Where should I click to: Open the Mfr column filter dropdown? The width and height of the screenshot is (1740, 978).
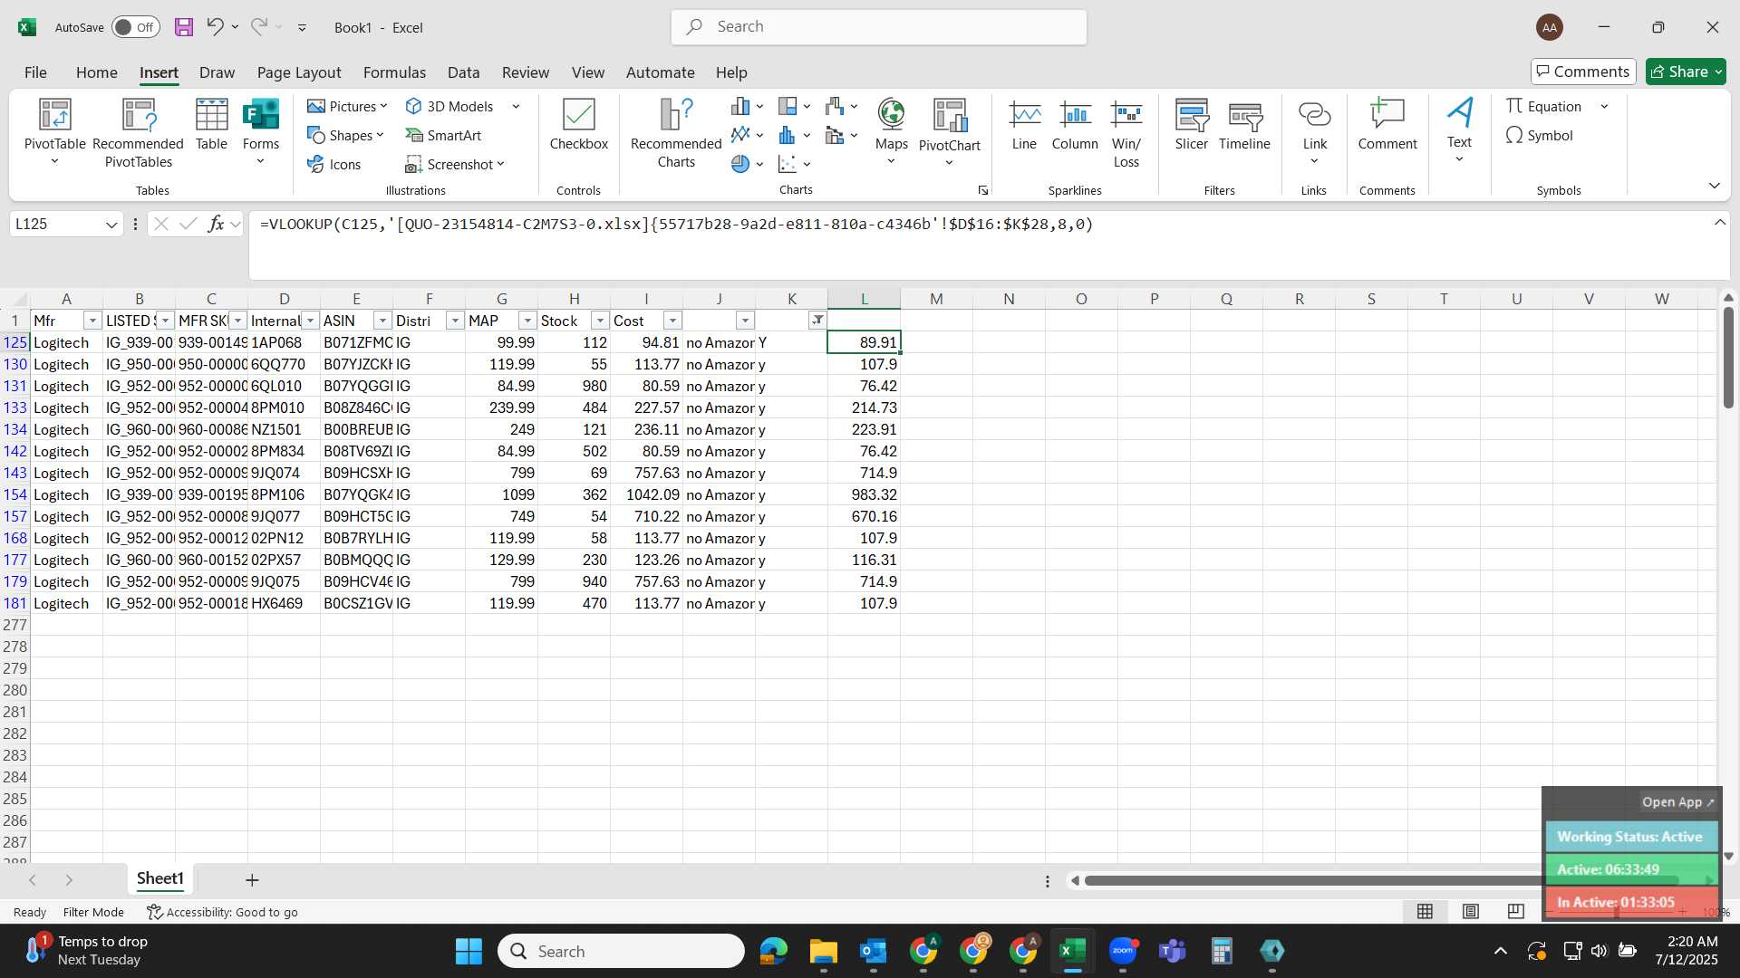pos(92,321)
